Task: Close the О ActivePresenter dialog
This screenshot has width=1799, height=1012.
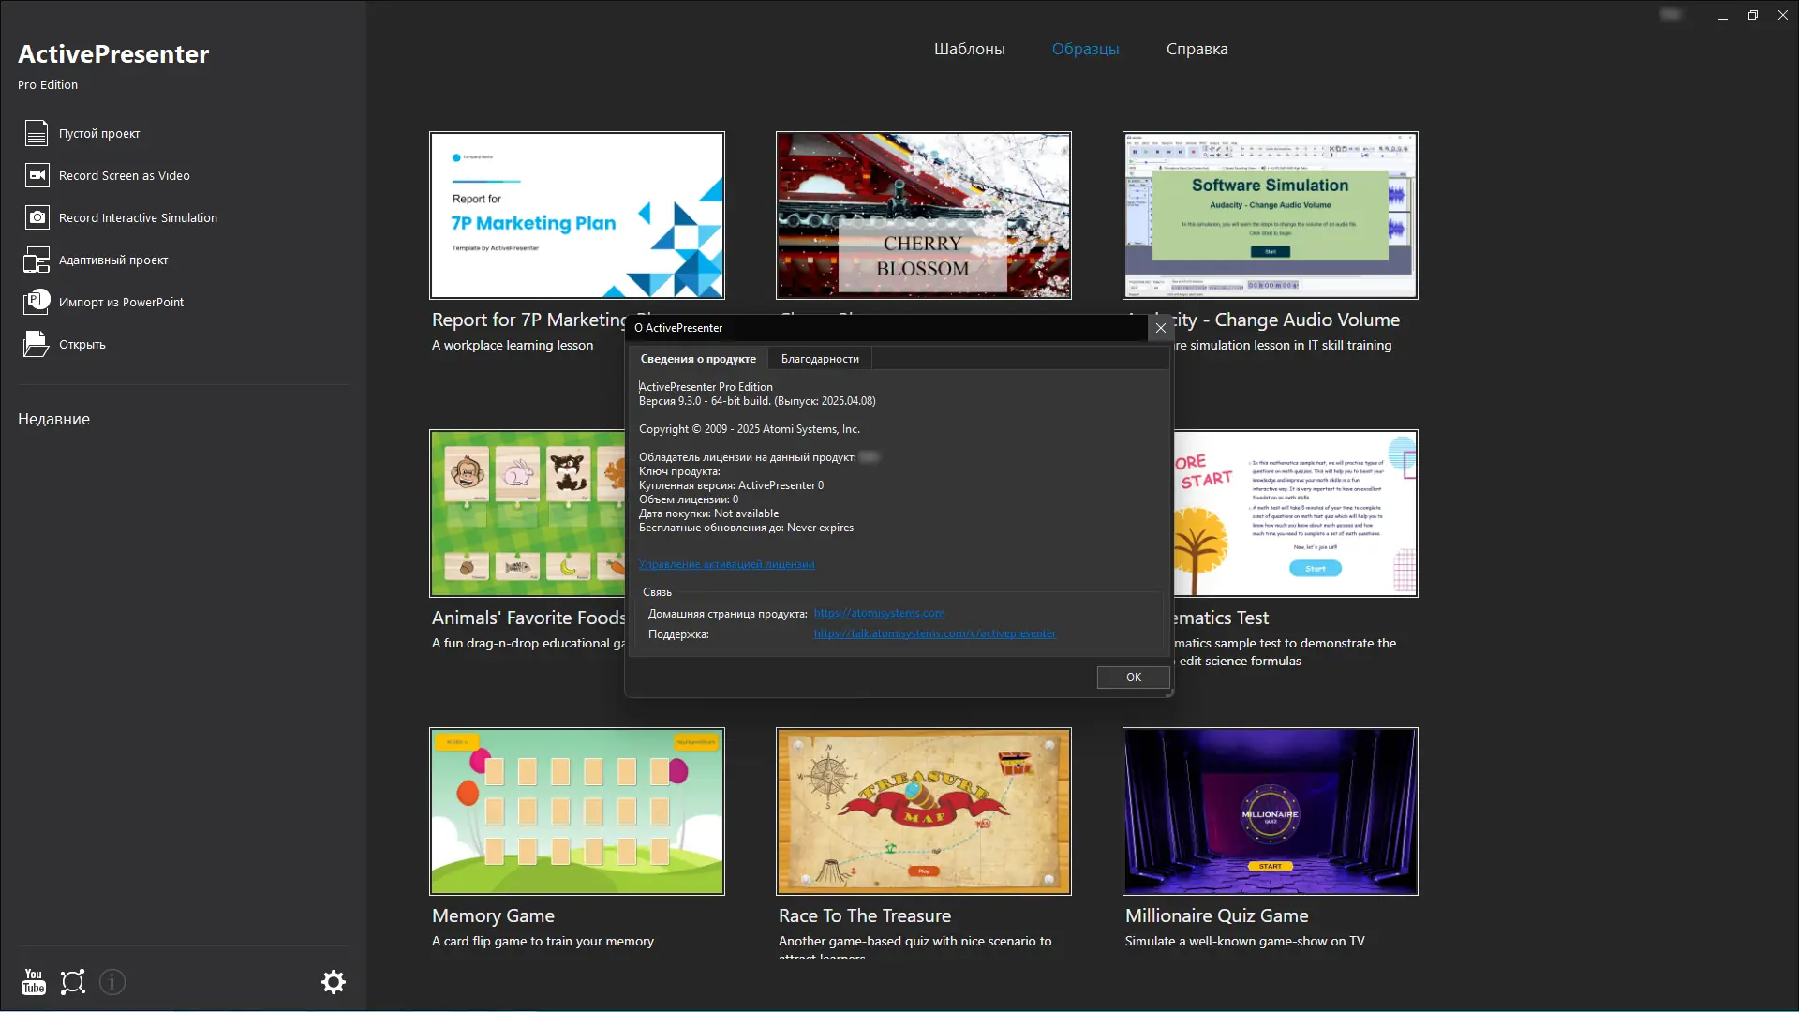Action: tap(1161, 328)
